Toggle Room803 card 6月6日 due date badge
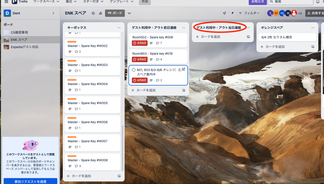 139,59
